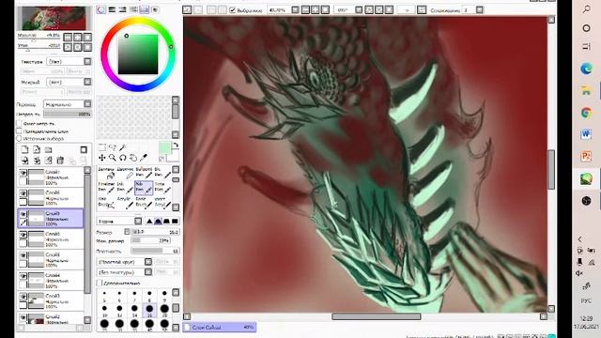
Task: Choose the Fineliner Pen brush
Action: (x=106, y=188)
